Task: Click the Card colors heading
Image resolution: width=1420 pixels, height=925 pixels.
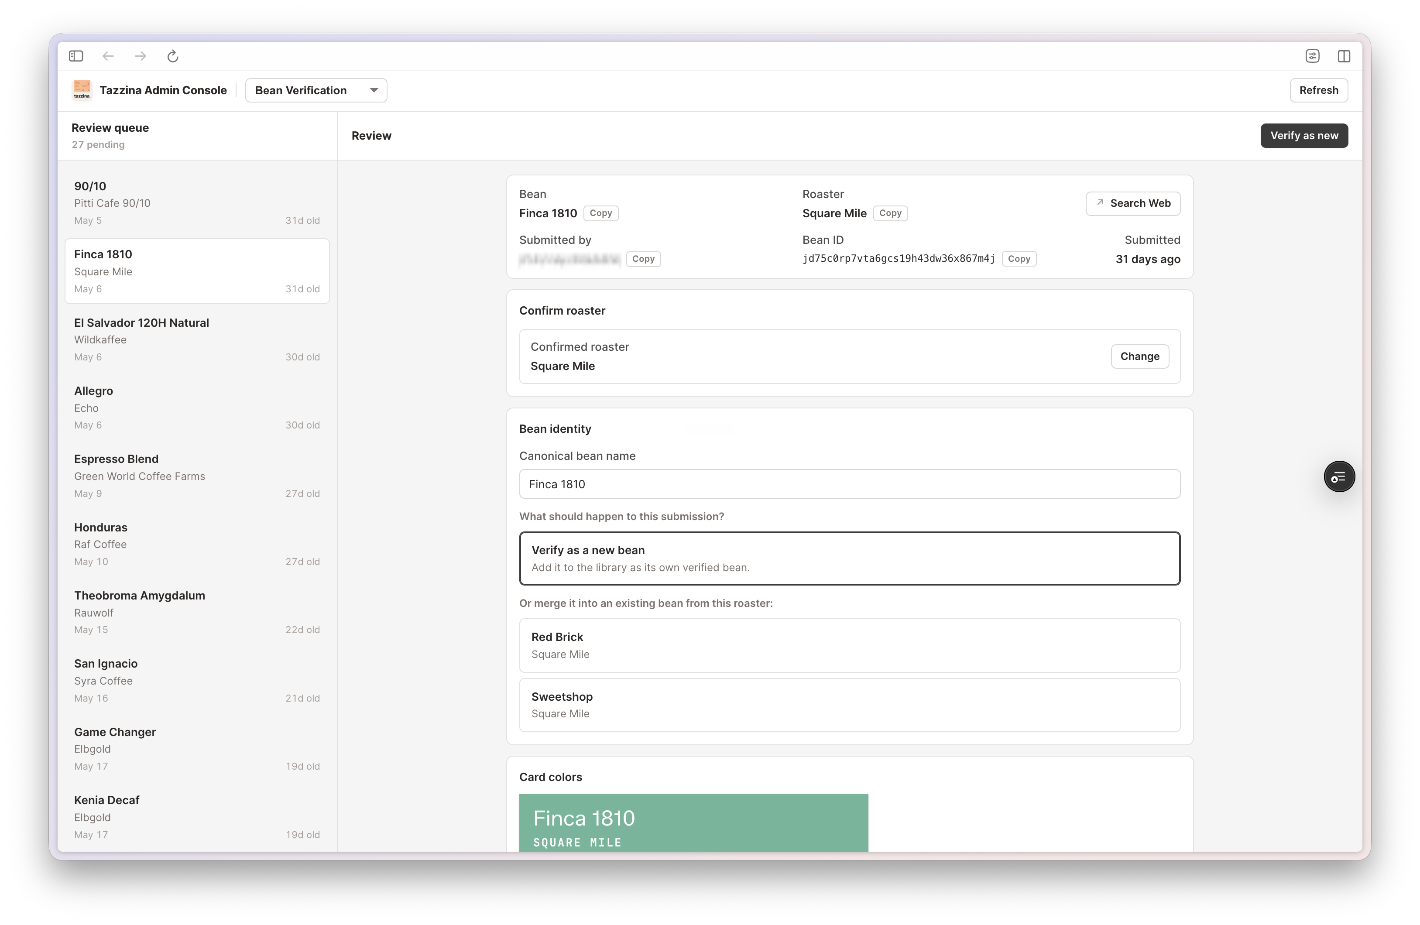Action: [550, 777]
